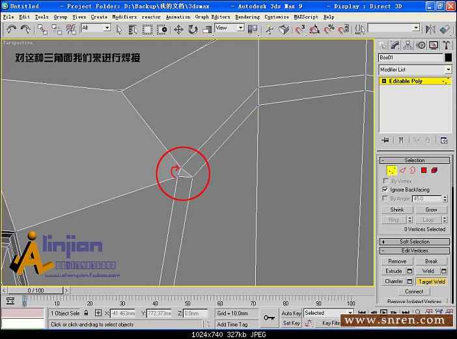Open the MAXScript menu

[x=306, y=17]
